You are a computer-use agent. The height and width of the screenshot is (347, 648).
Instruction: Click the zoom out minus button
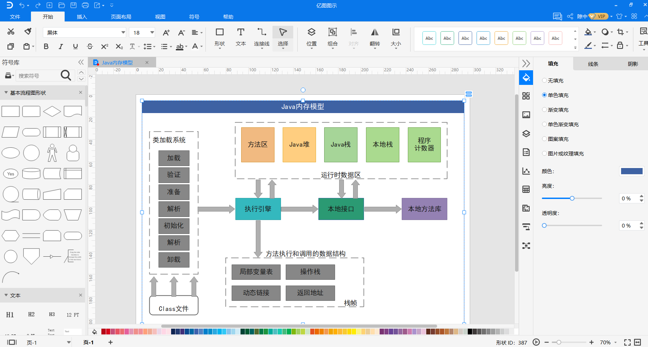pos(546,342)
